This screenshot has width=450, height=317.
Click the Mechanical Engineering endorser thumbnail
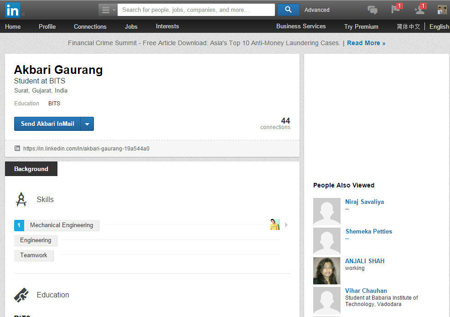point(274,224)
